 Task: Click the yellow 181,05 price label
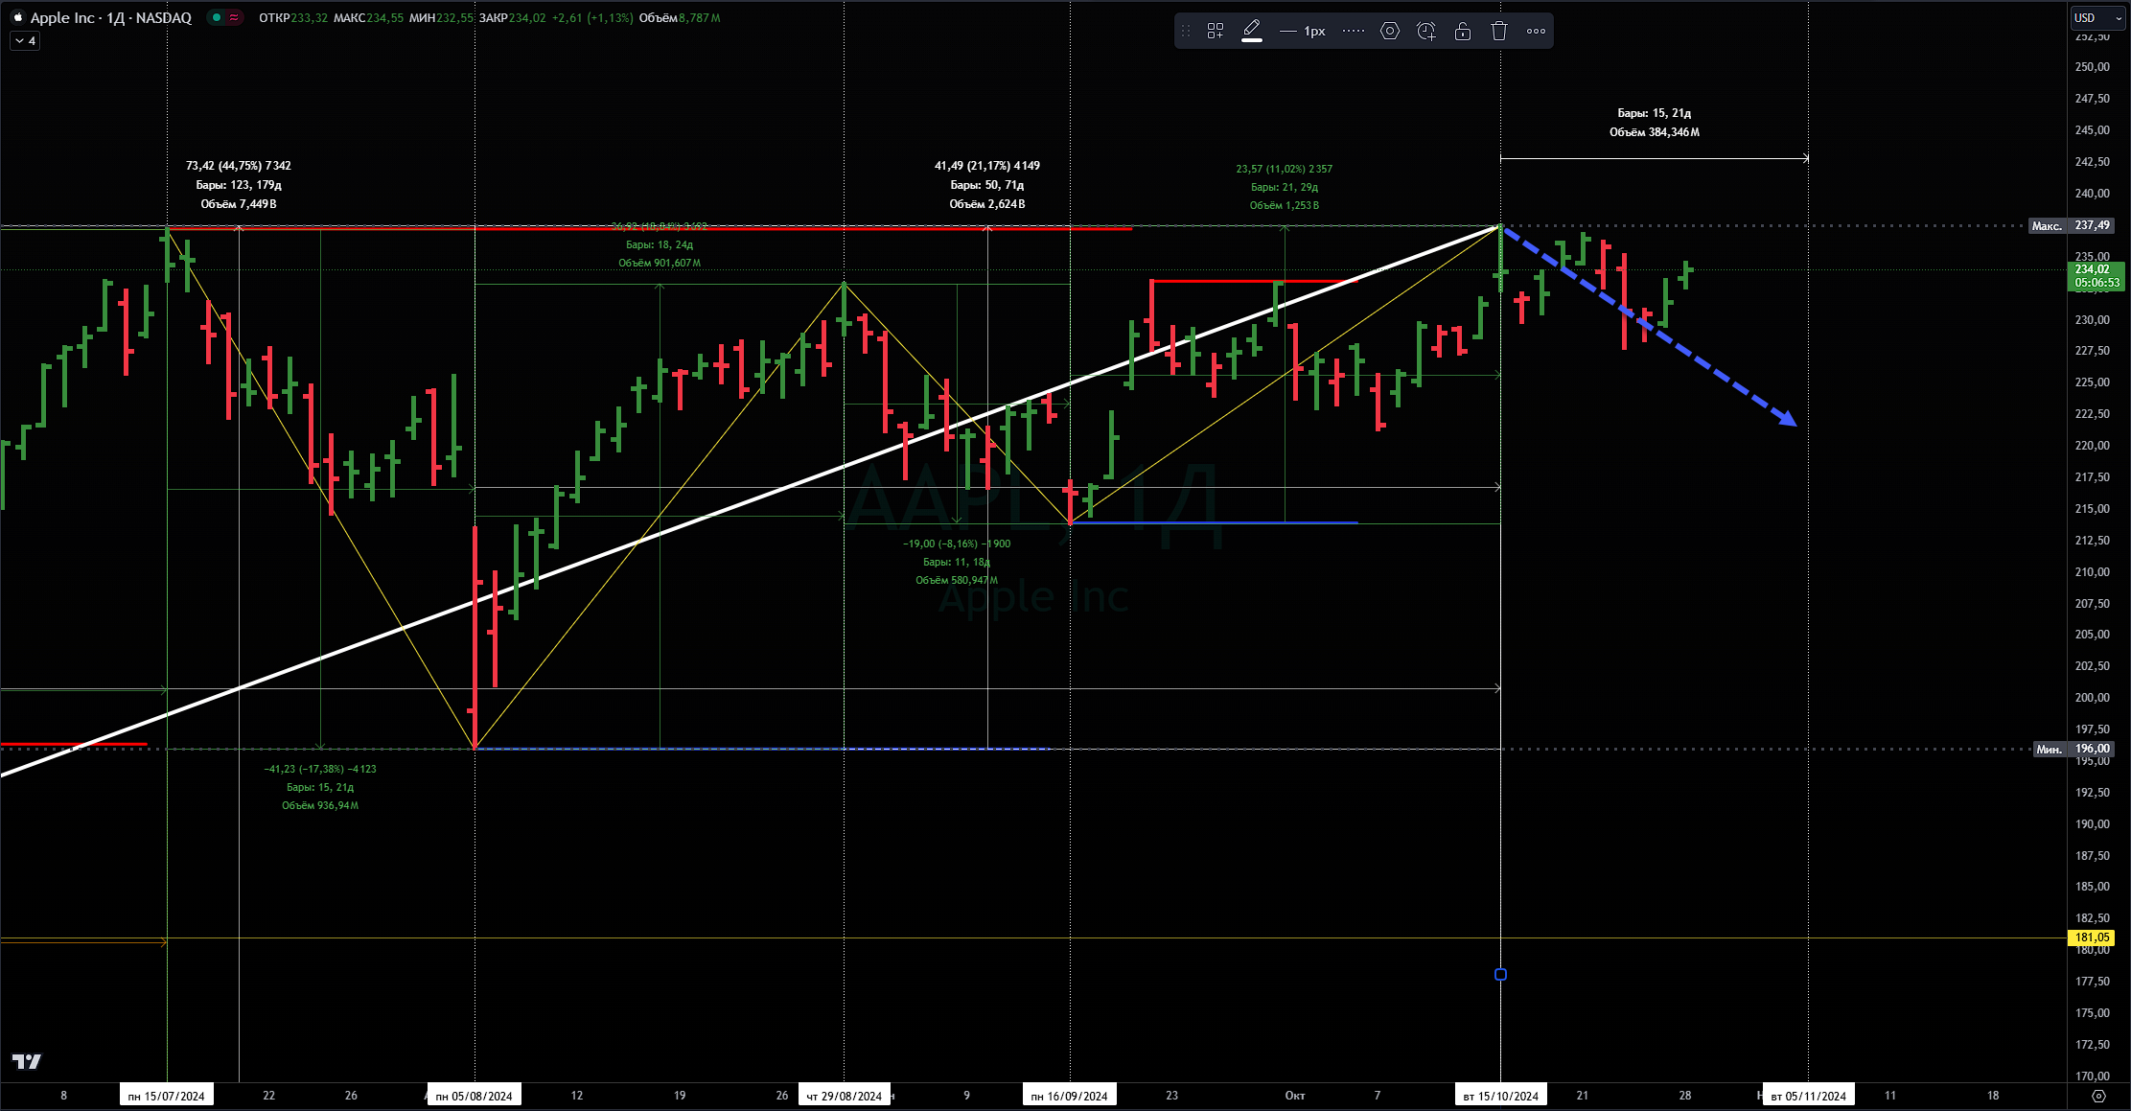point(2091,937)
